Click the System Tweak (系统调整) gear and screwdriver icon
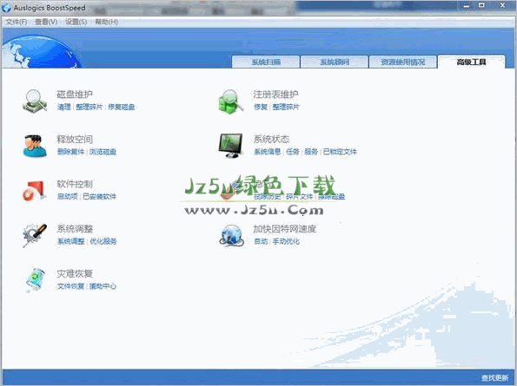Image resolution: width=517 pixels, height=386 pixels. [35, 235]
